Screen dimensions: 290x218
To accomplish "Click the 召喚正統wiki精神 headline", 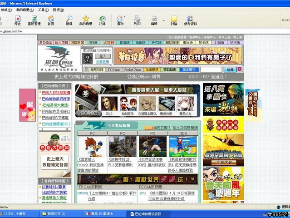I will [144, 77].
